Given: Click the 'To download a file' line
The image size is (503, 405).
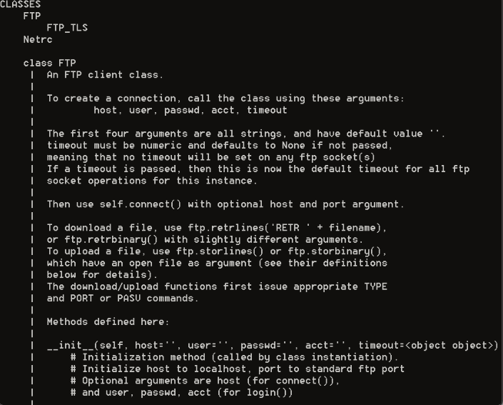Looking at the screenshot, I should pos(217,228).
